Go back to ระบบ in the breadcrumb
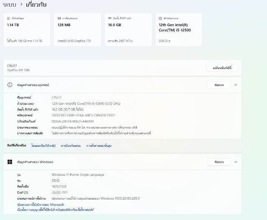 click(x=10, y=5)
